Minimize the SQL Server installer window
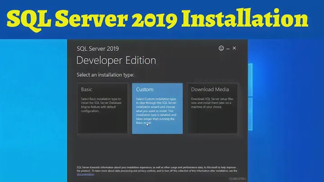The height and width of the screenshot is (182, 324). pyautogui.click(x=228, y=48)
